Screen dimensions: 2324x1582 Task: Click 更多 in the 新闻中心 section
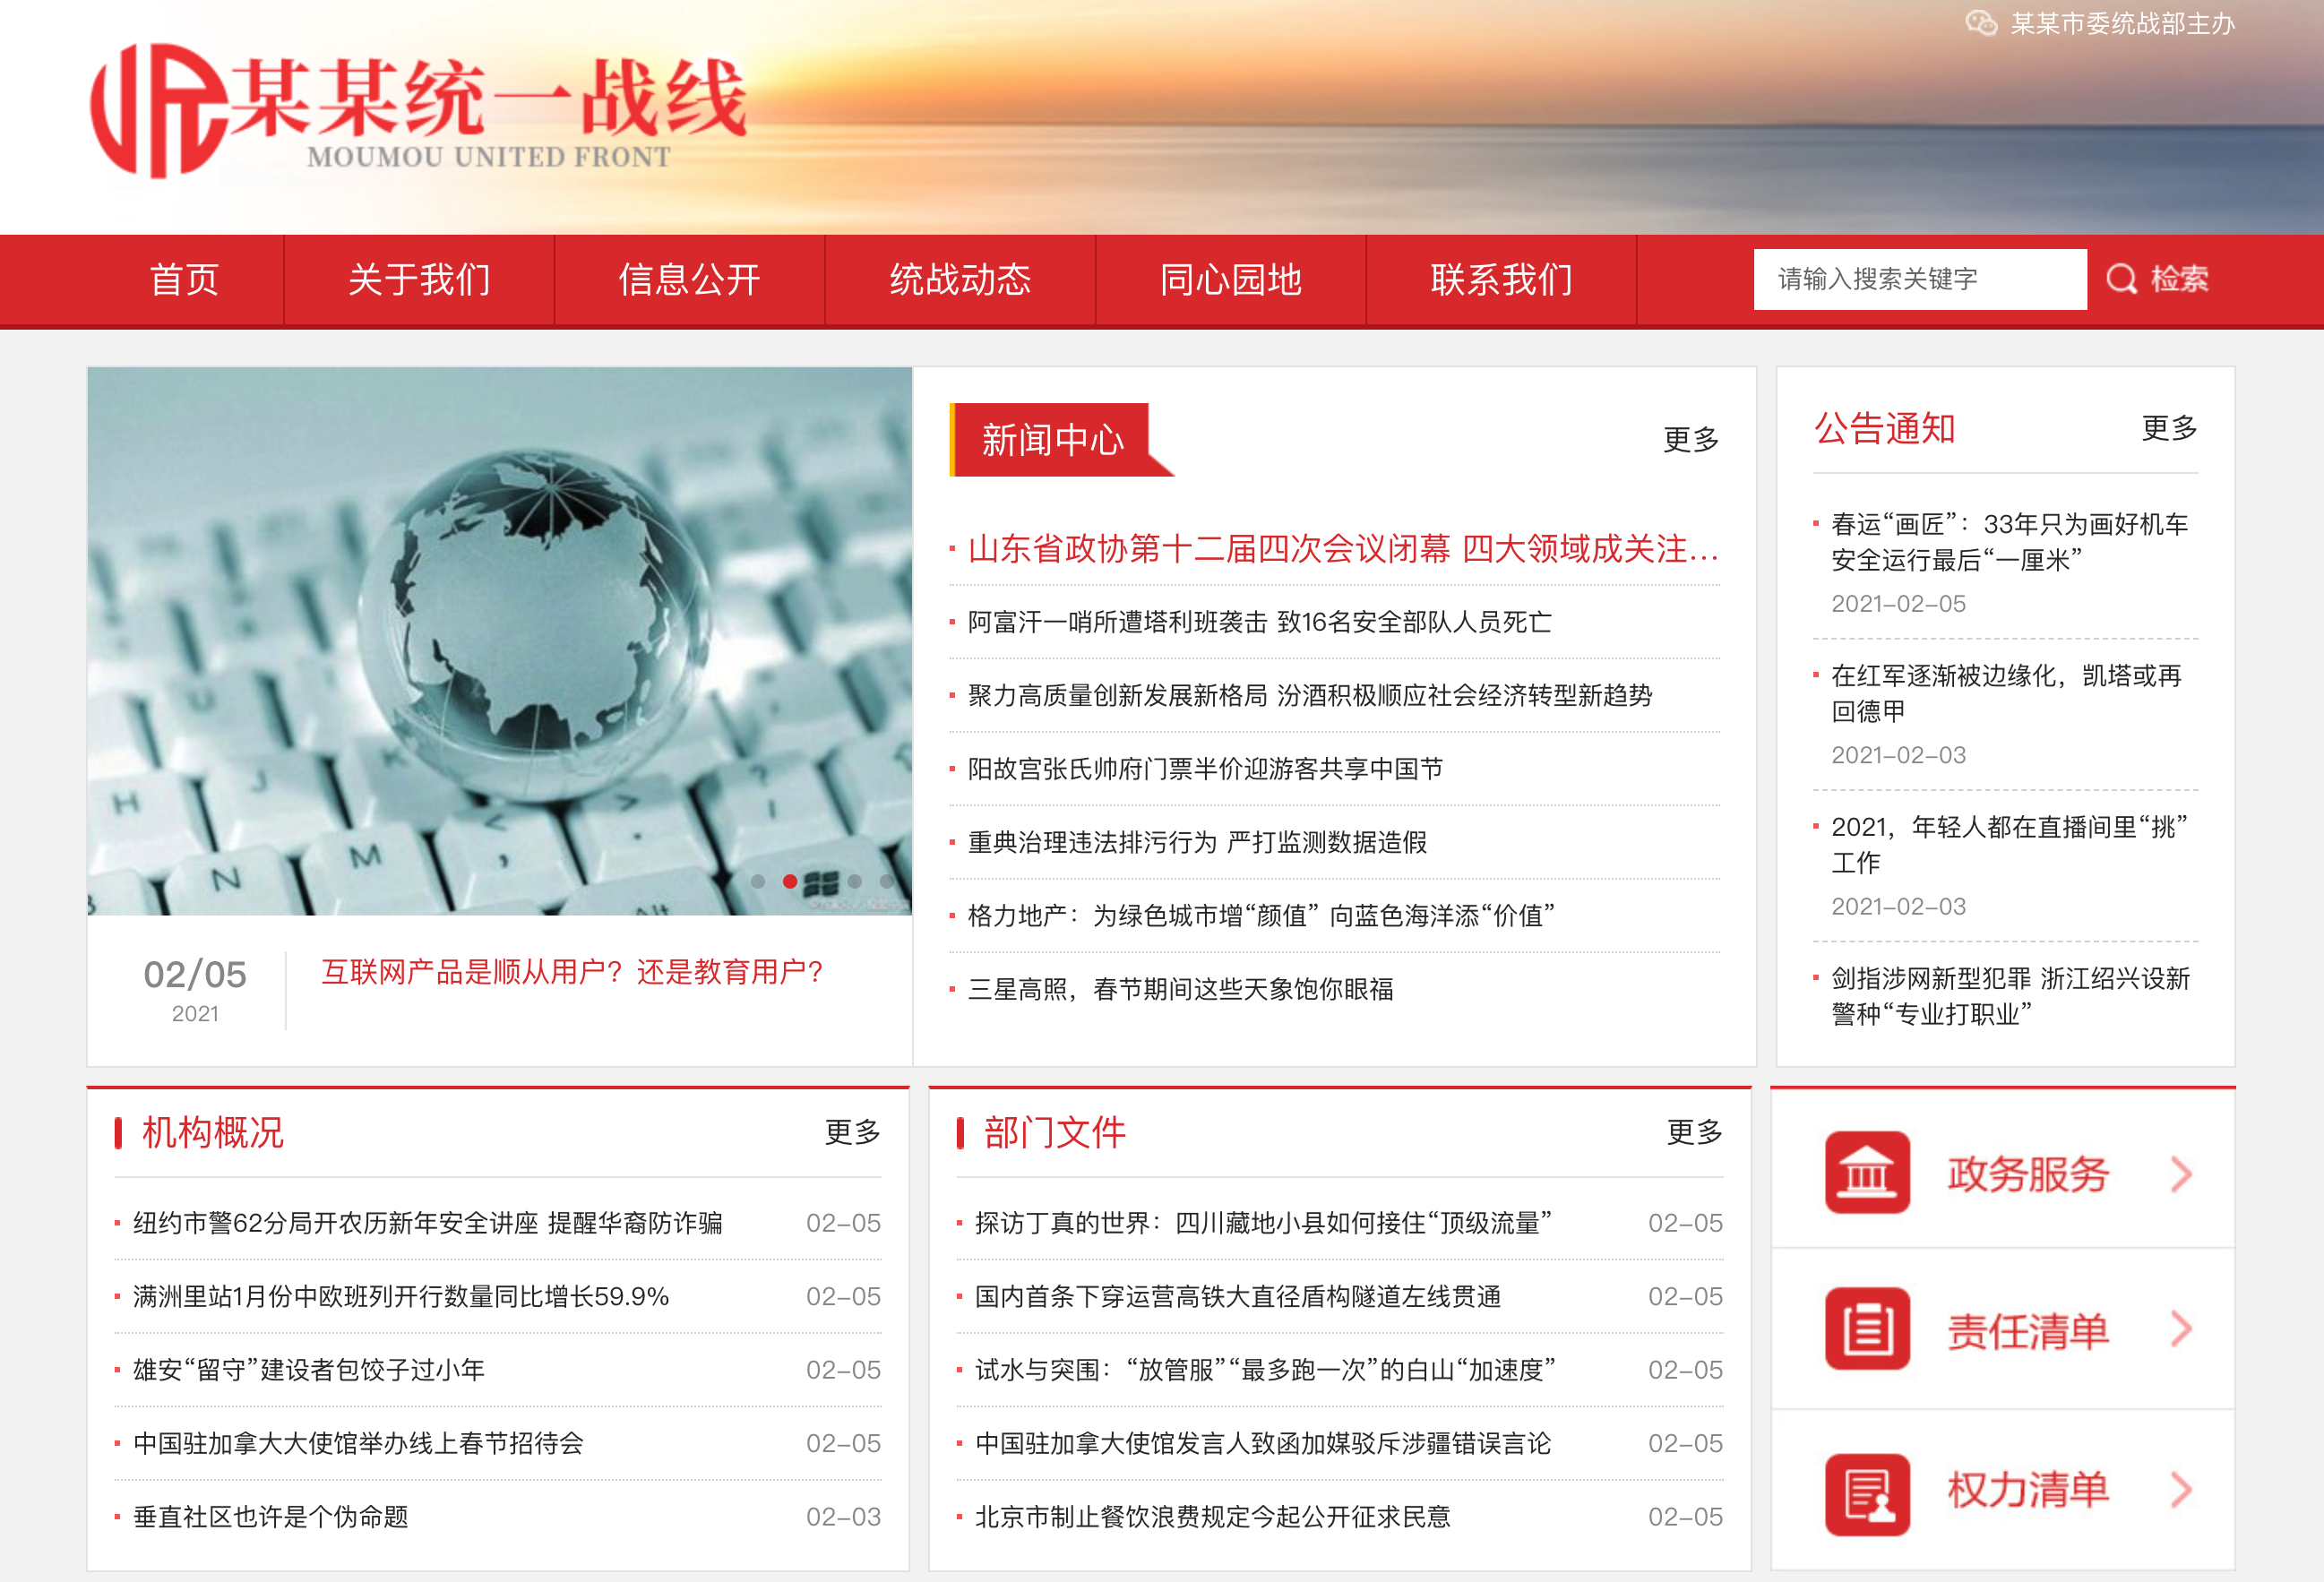pos(1691,439)
